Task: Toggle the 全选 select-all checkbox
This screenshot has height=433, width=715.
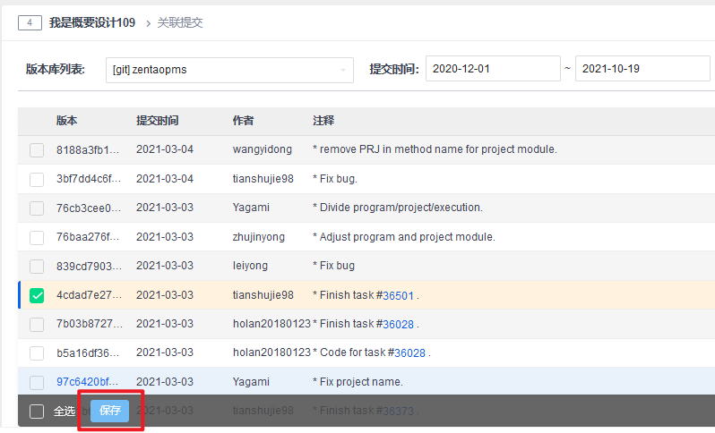Action: (37, 412)
